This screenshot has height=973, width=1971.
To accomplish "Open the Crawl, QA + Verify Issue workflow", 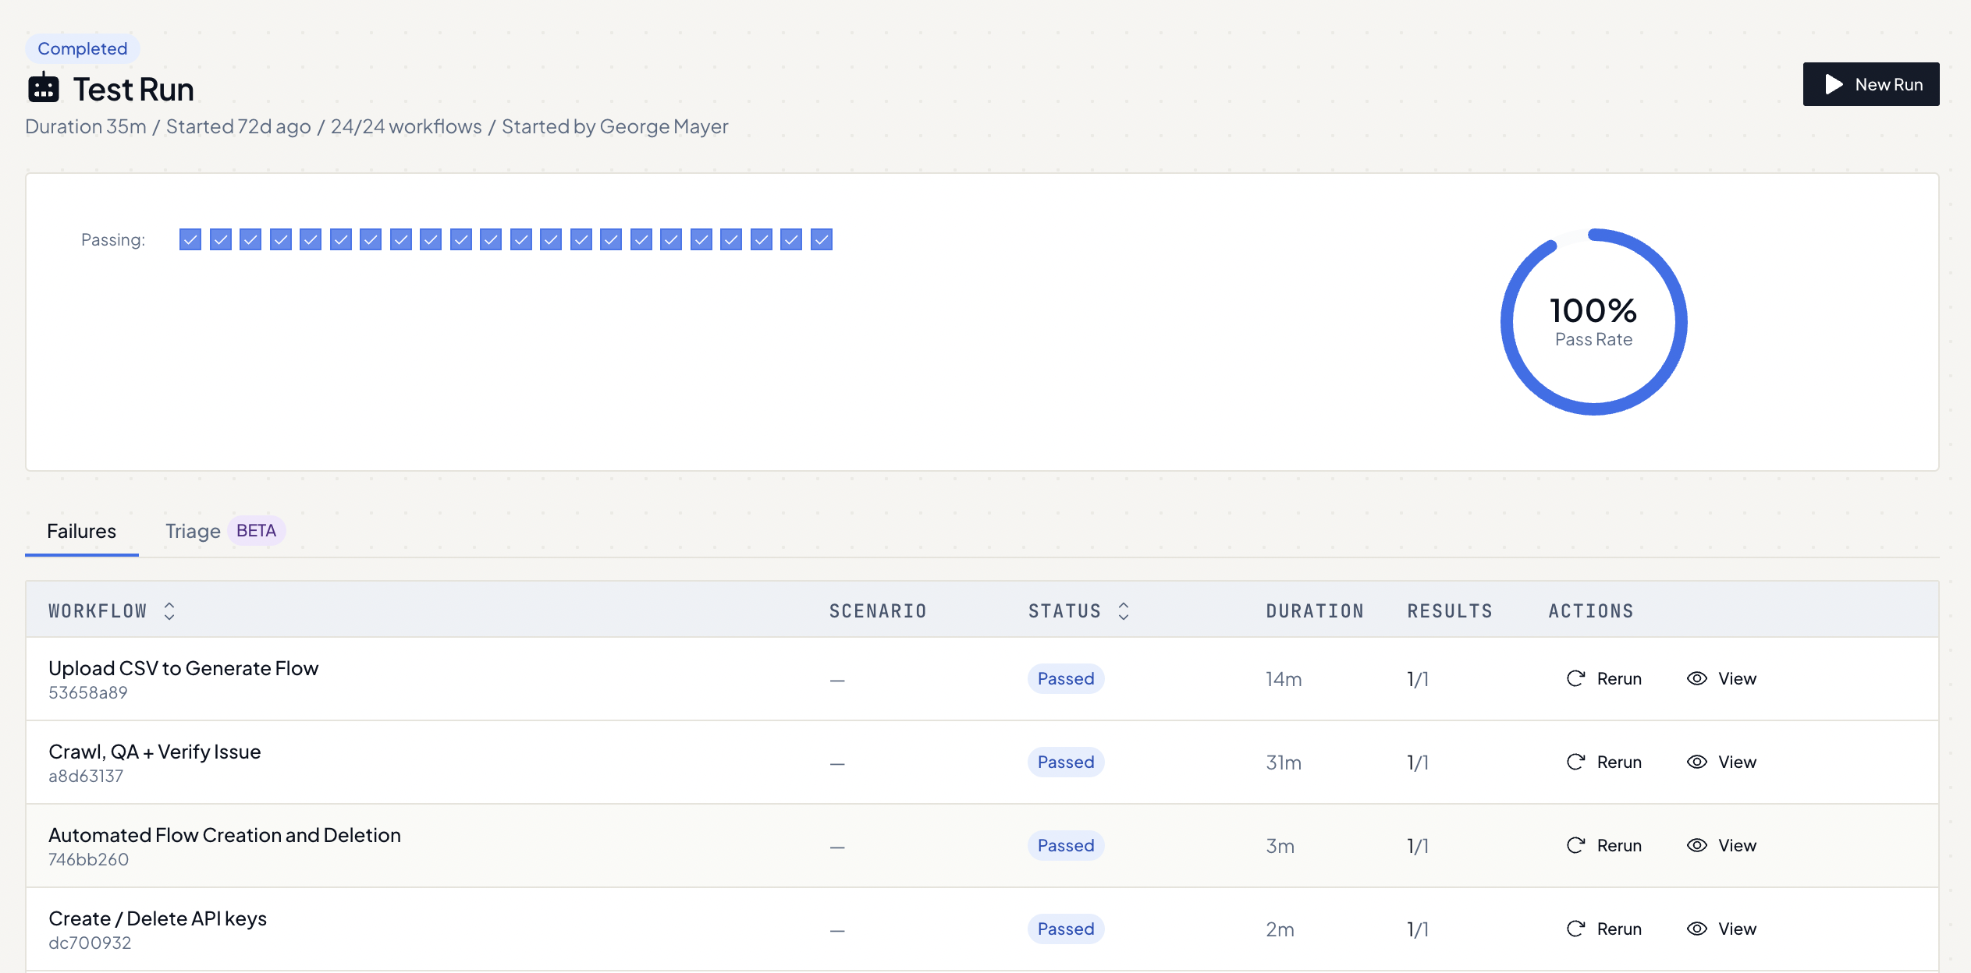I will tap(154, 752).
